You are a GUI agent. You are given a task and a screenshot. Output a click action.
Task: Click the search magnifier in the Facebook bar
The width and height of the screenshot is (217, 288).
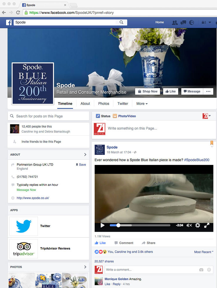pyautogui.click(x=121, y=22)
